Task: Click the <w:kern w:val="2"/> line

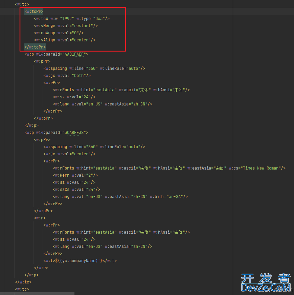Action: coord(75,175)
